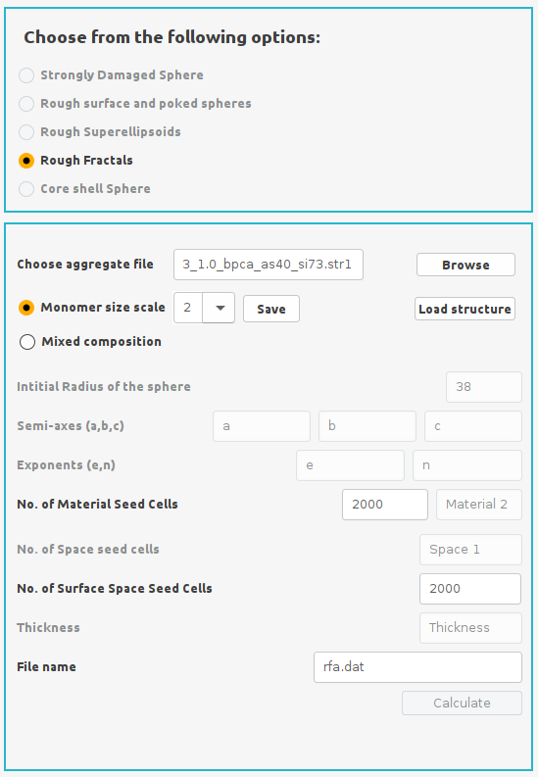Select the Rough Fractals radio option
Image resolution: width=538 pixels, height=777 pixels.
(x=26, y=161)
